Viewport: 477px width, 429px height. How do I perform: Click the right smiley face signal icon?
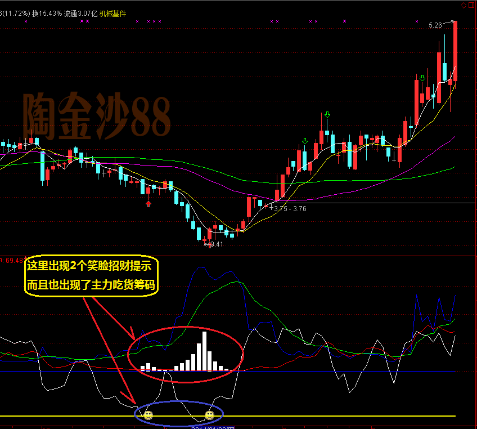[209, 415]
